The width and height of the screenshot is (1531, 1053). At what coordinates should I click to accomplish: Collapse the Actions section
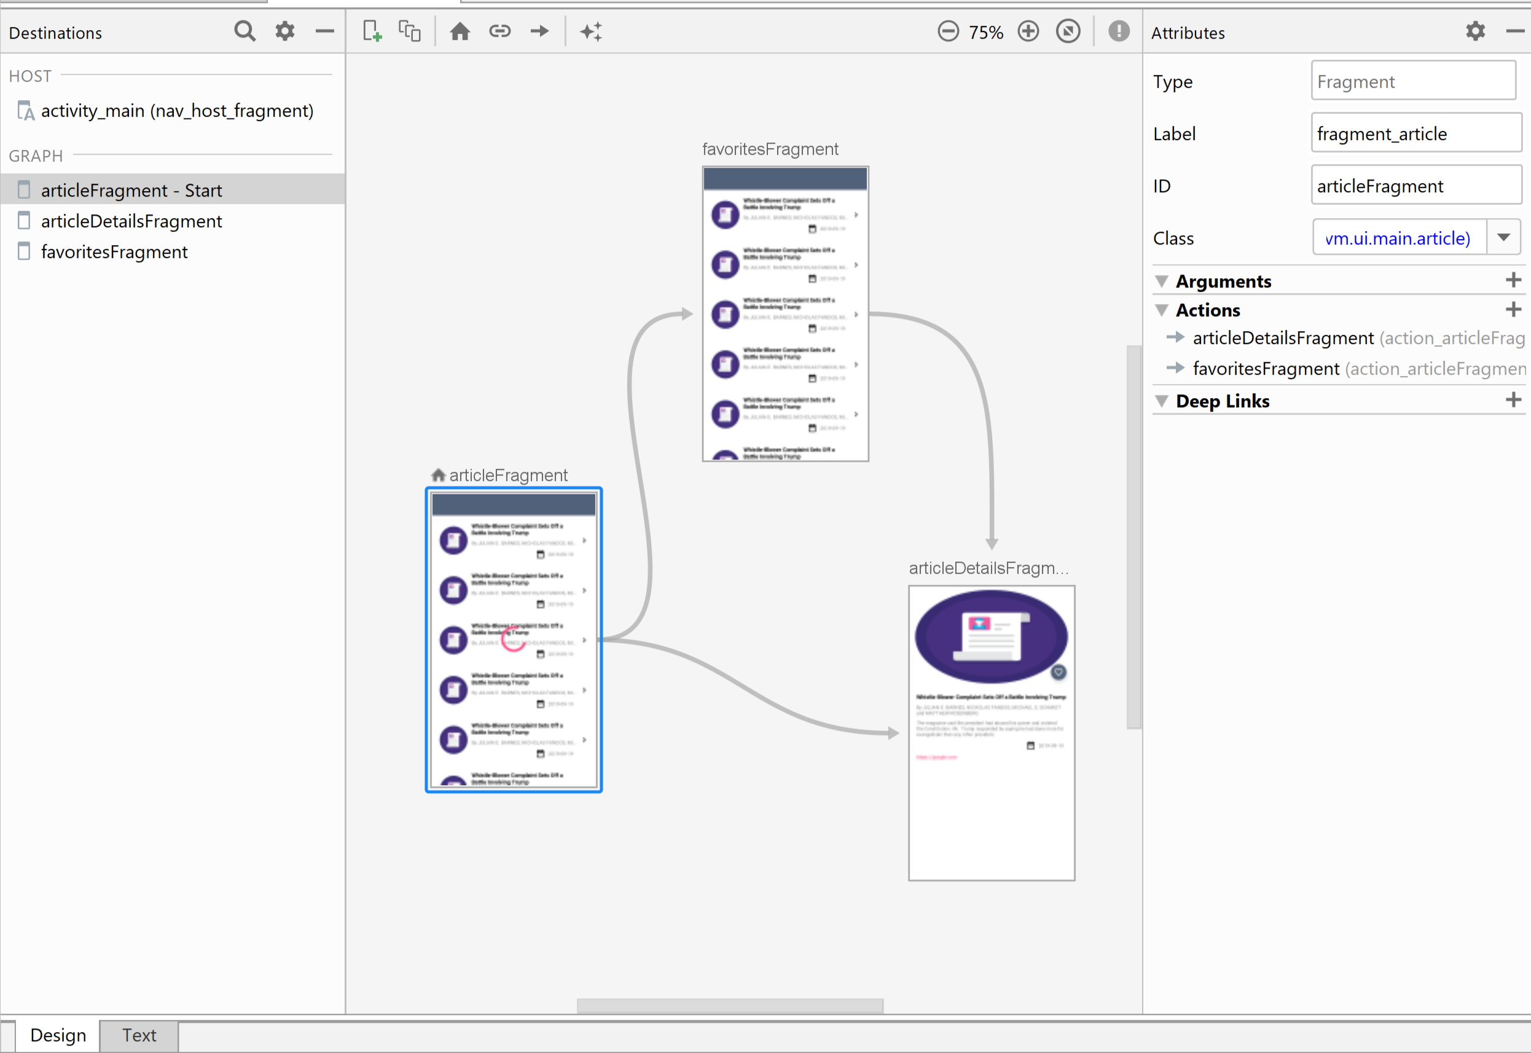(1162, 310)
